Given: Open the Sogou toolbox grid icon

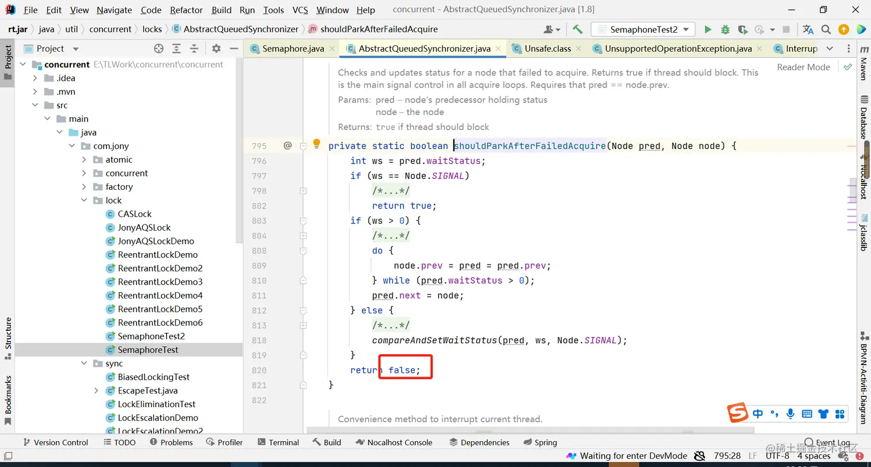Looking at the screenshot, I should tap(839, 414).
